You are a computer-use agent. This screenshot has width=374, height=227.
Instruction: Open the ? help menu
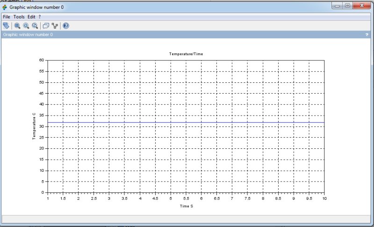click(x=40, y=17)
